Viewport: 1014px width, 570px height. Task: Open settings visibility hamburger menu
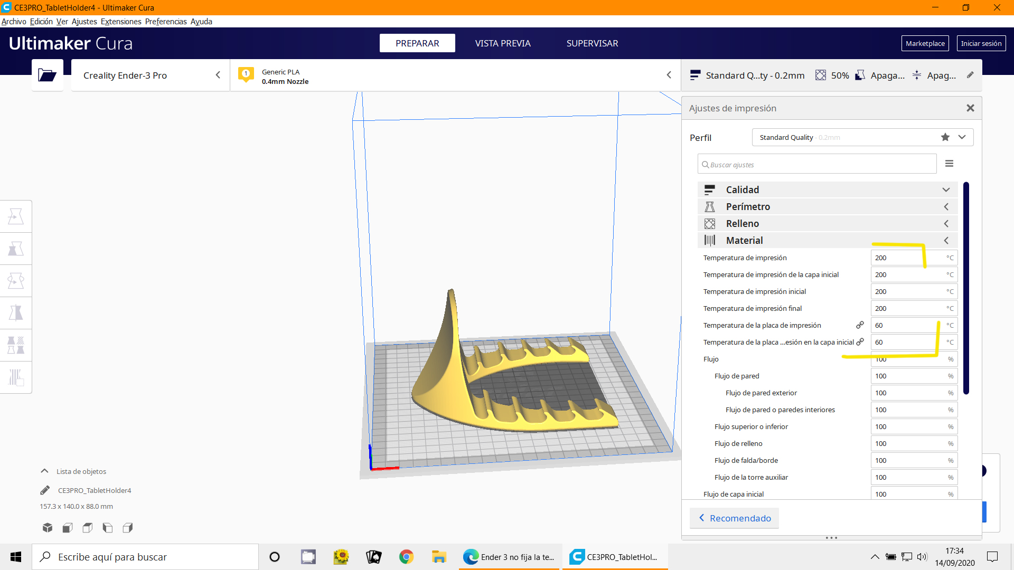click(x=949, y=164)
